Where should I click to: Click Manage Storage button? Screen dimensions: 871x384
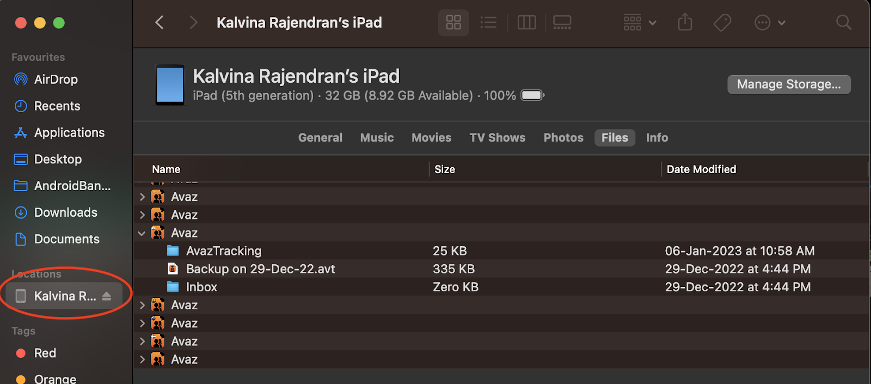point(789,84)
